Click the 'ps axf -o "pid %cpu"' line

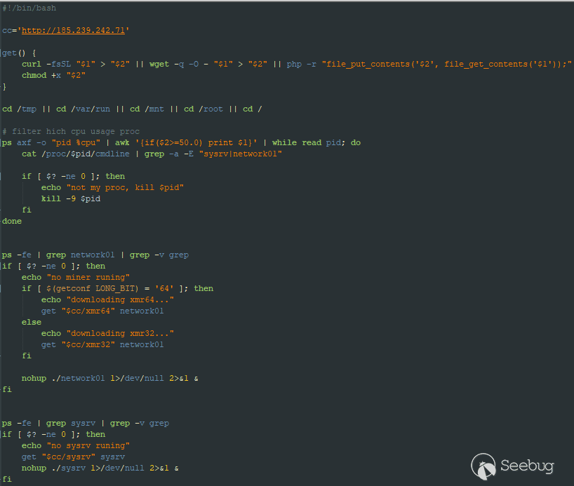tap(182, 143)
